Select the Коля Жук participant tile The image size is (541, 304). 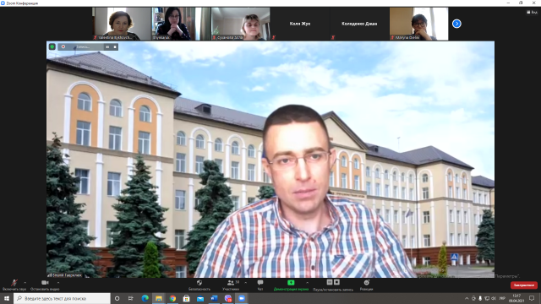(300, 24)
